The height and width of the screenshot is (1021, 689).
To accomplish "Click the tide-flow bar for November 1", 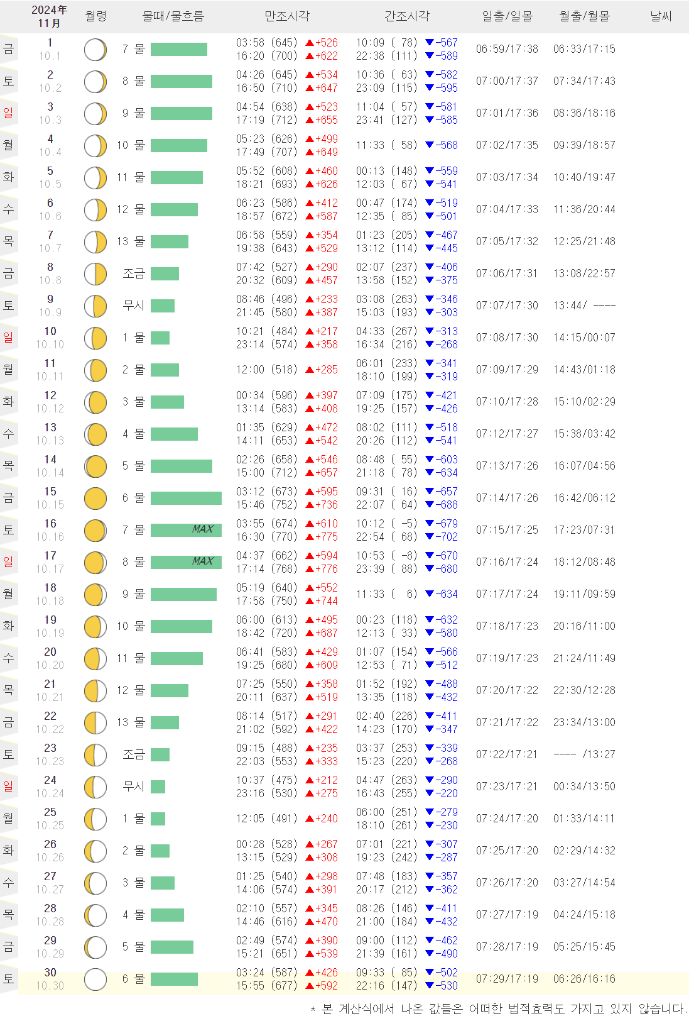I will point(179,49).
